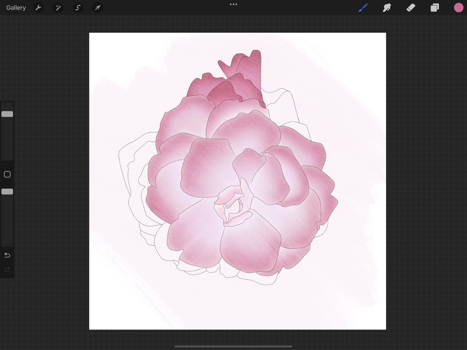Return to the Gallery

pos(15,7)
